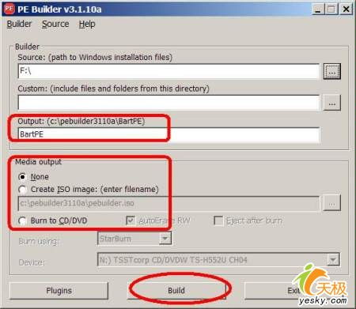Click the Build button
Viewport: 356px width, 309px height.
click(x=176, y=291)
